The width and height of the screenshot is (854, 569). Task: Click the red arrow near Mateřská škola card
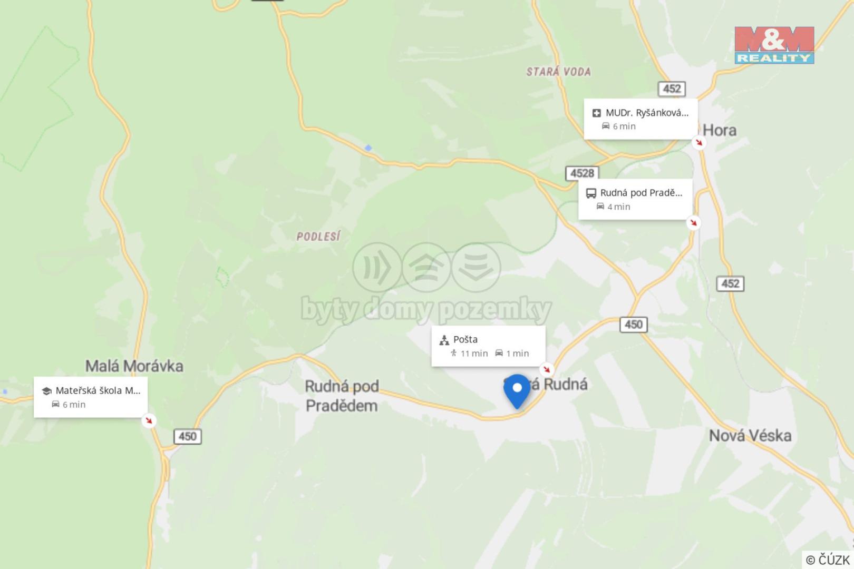(149, 420)
